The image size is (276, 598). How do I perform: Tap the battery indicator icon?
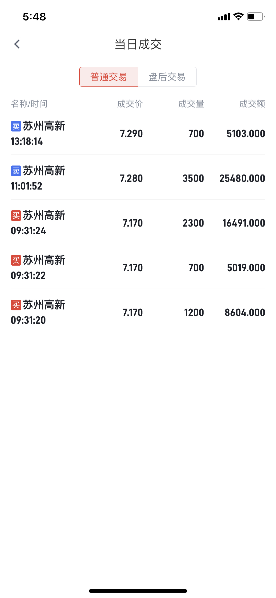coord(255,16)
